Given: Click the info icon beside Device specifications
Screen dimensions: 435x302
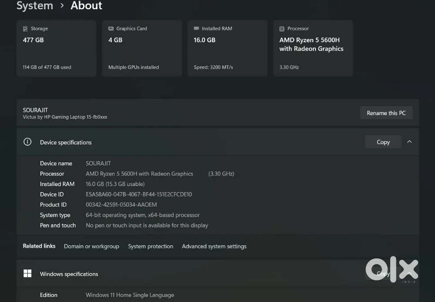Looking at the screenshot, I should (x=27, y=142).
